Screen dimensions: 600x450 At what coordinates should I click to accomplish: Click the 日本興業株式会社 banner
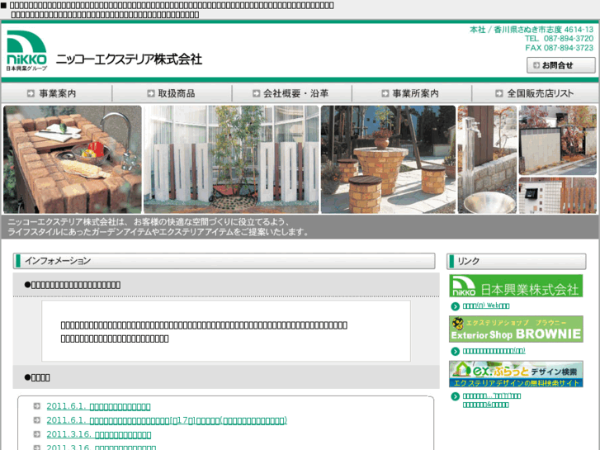click(516, 286)
